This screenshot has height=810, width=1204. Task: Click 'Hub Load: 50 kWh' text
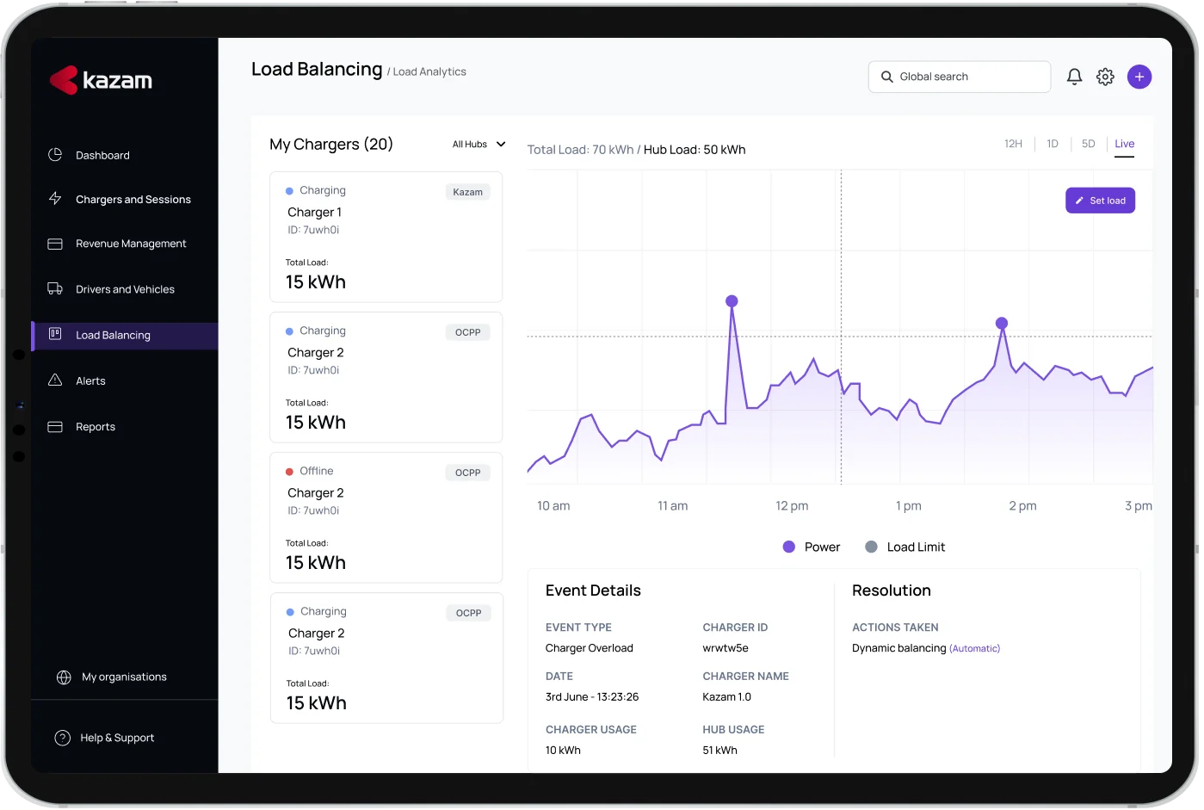tap(695, 150)
